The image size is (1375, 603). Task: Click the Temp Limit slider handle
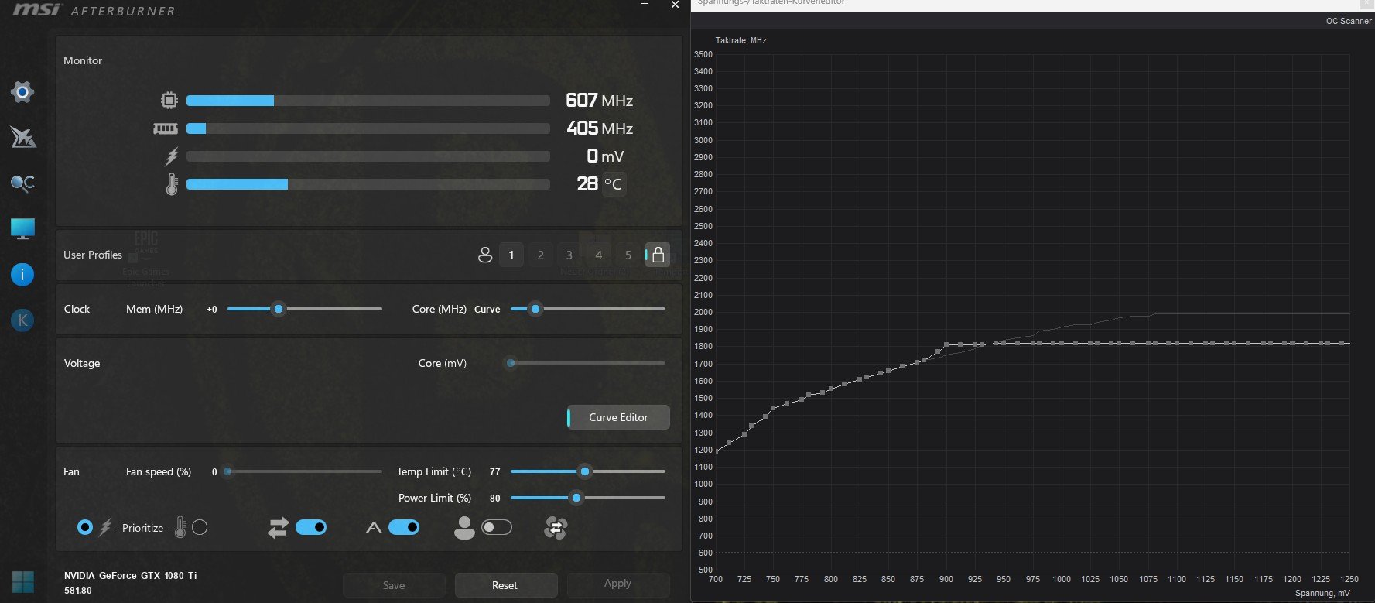pyautogui.click(x=585, y=471)
